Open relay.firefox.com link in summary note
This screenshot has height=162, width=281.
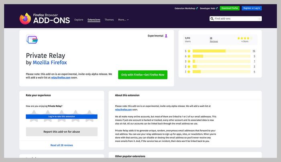[61, 78]
